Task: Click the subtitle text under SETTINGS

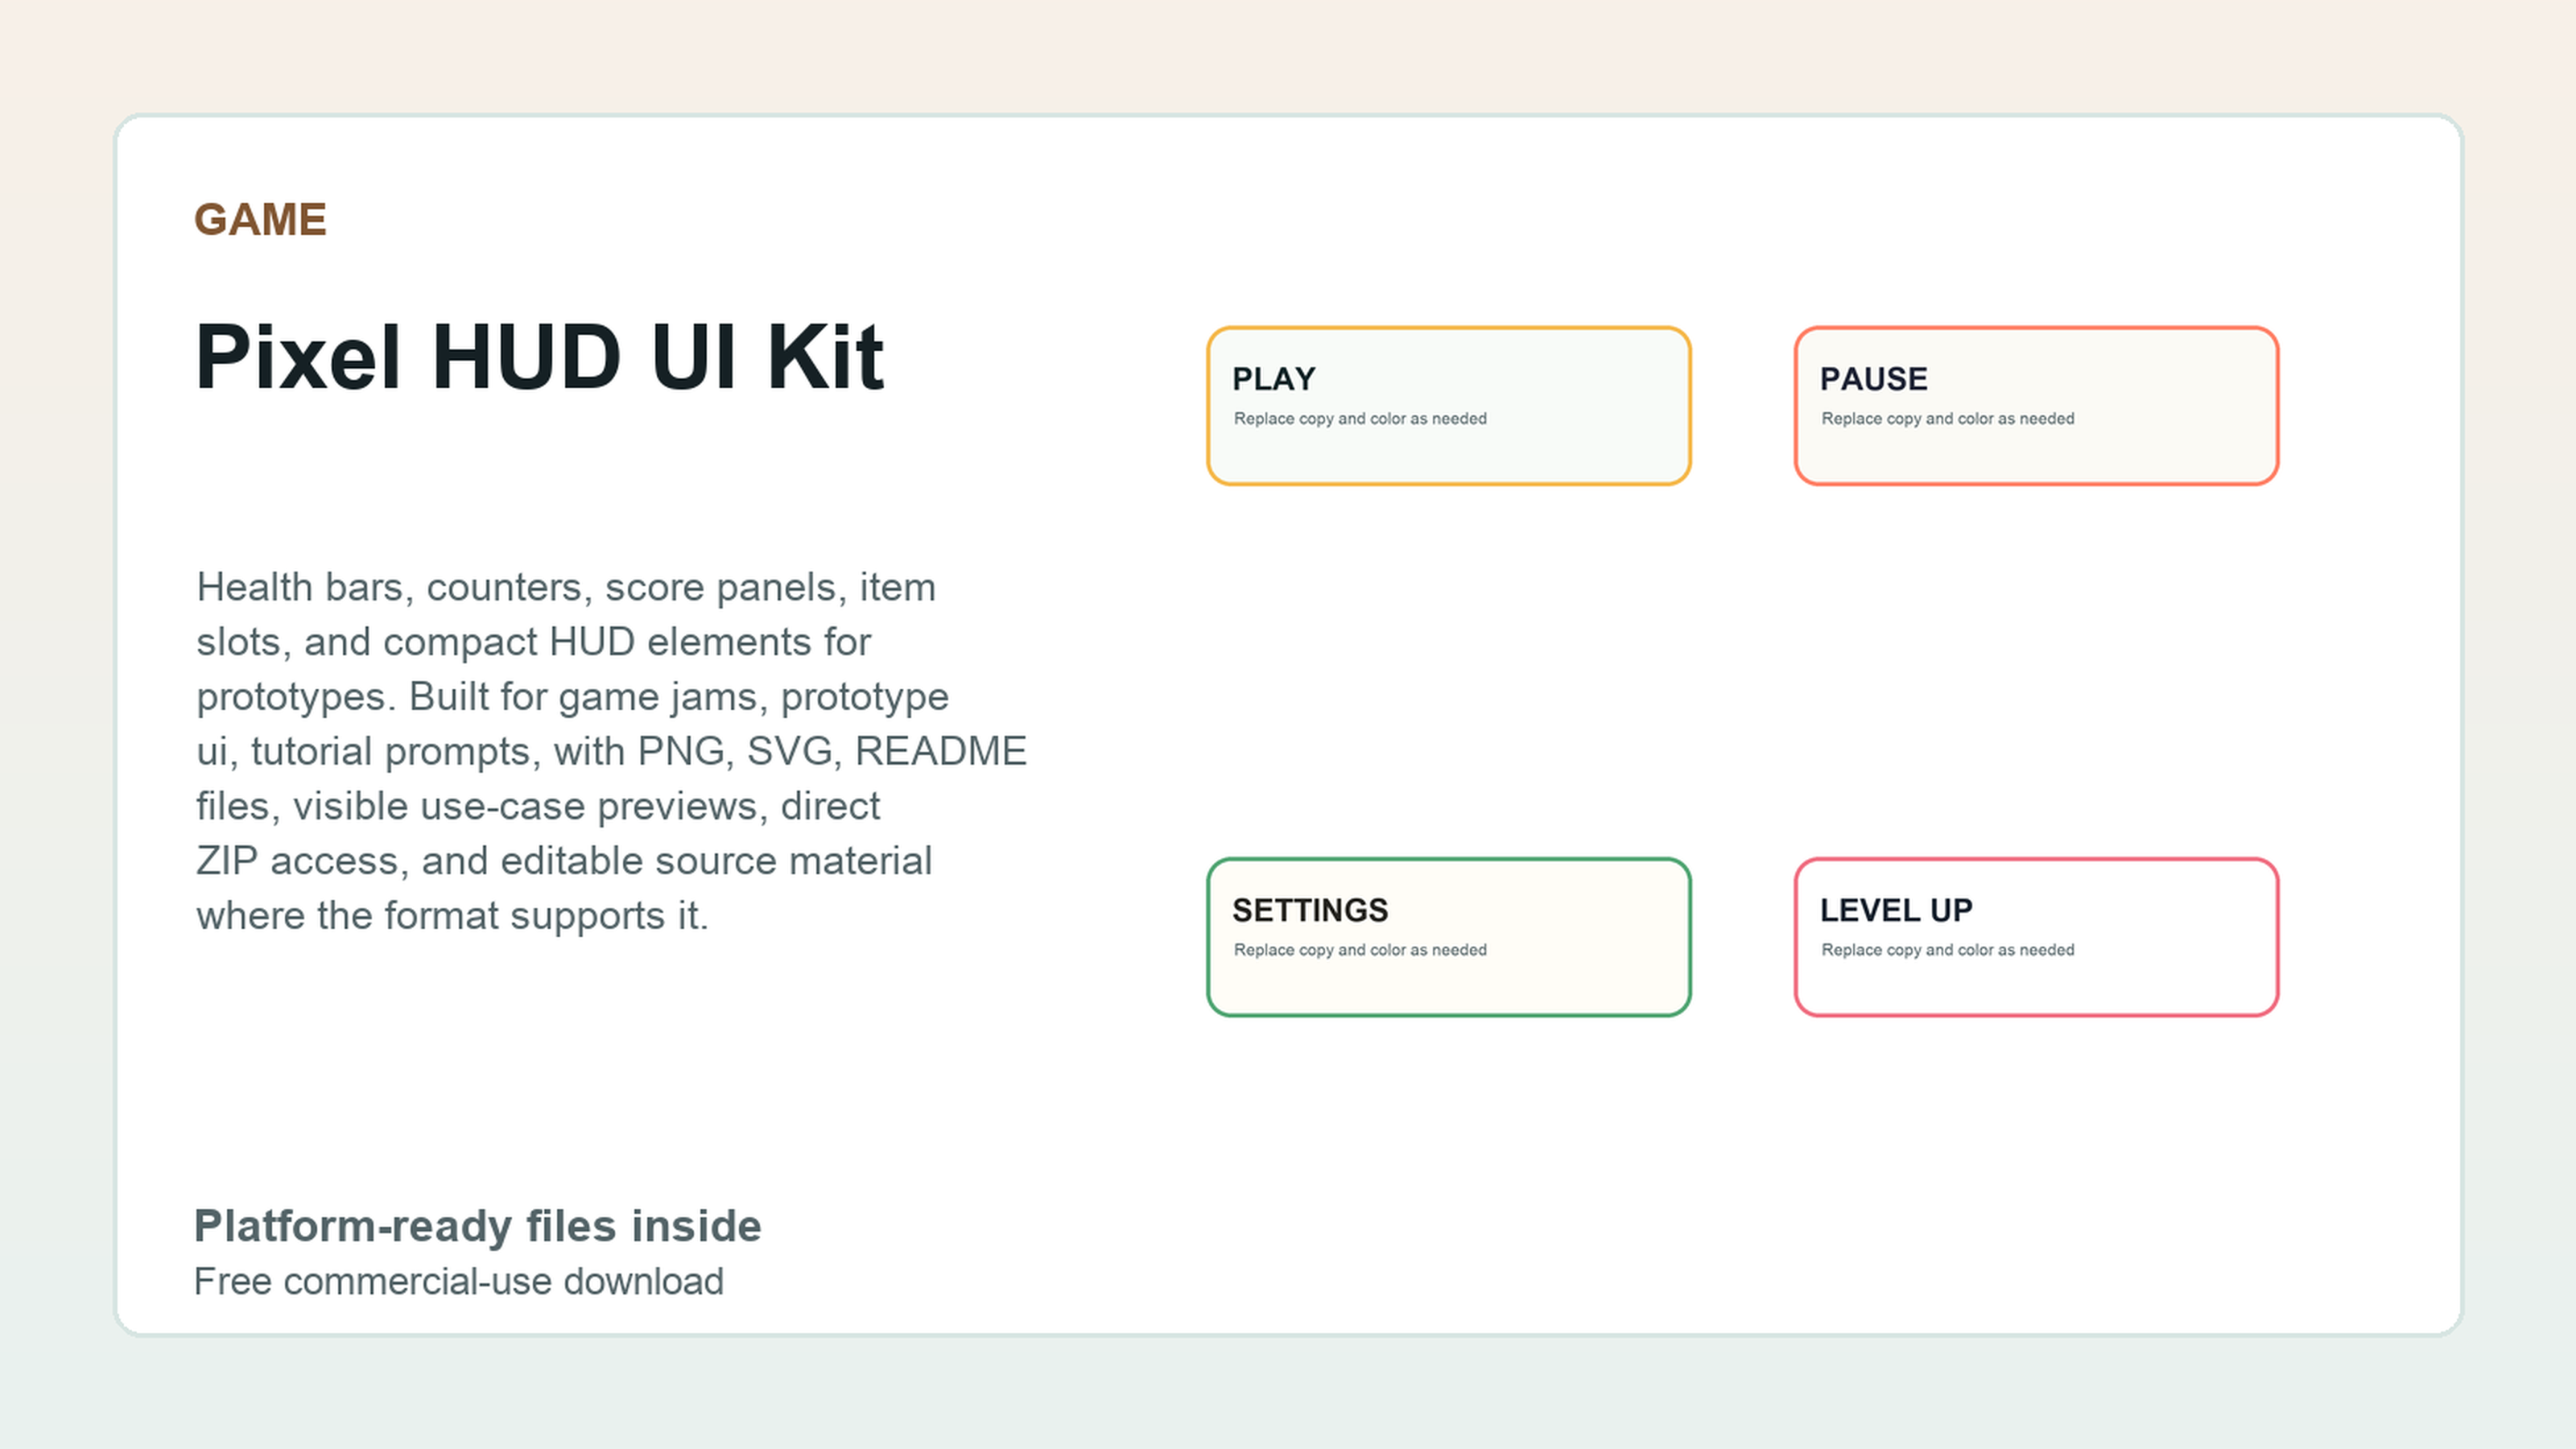Action: 1360,950
